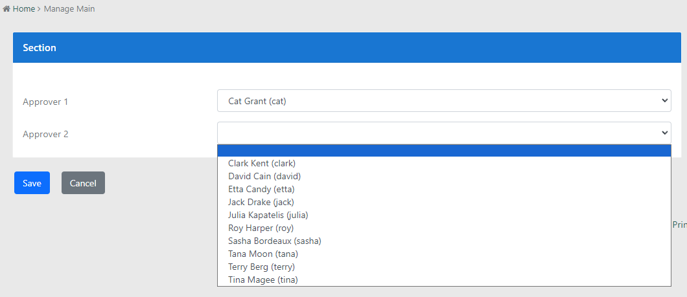687x297 pixels.
Task: Click the Manage Main breadcrumb
Action: click(x=69, y=9)
